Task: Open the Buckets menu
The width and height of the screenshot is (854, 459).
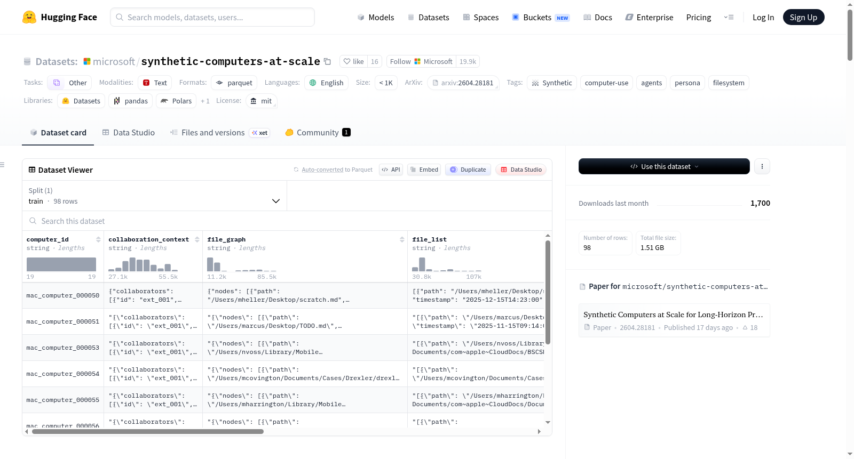Action: [541, 17]
